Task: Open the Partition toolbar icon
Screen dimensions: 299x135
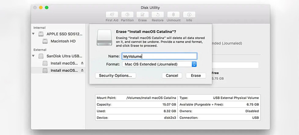Action: tap(127, 15)
